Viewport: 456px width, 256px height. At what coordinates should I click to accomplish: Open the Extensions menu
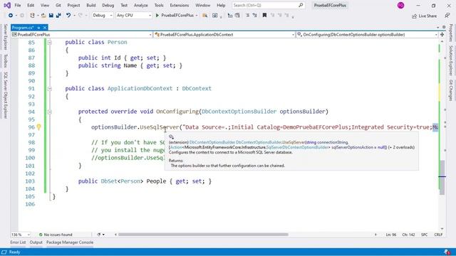[179, 5]
